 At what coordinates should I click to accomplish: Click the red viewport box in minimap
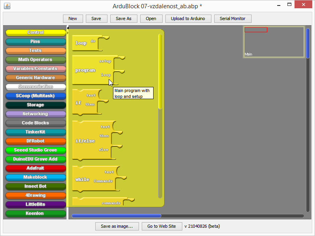(256, 30)
